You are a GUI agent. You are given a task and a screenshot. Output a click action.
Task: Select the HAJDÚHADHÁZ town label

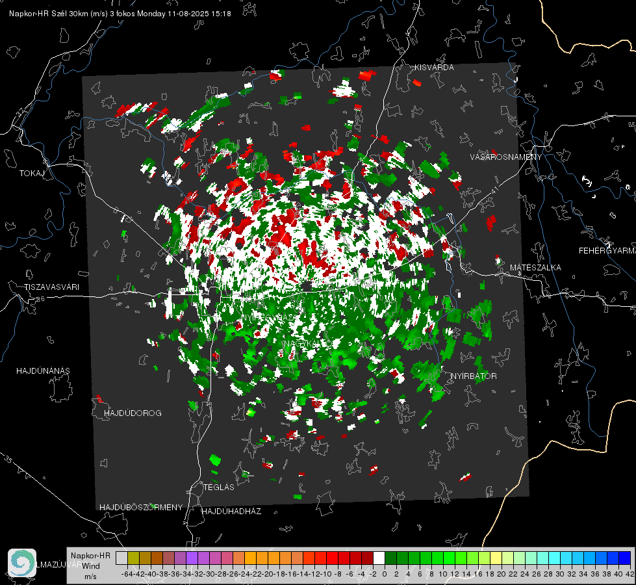(232, 512)
